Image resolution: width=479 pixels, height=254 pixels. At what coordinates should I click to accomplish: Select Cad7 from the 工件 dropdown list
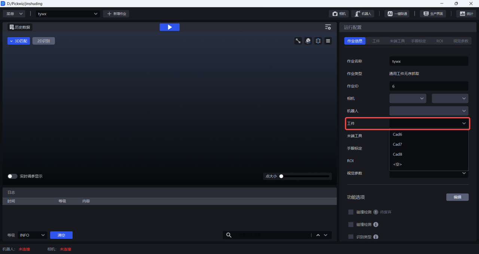(397, 145)
